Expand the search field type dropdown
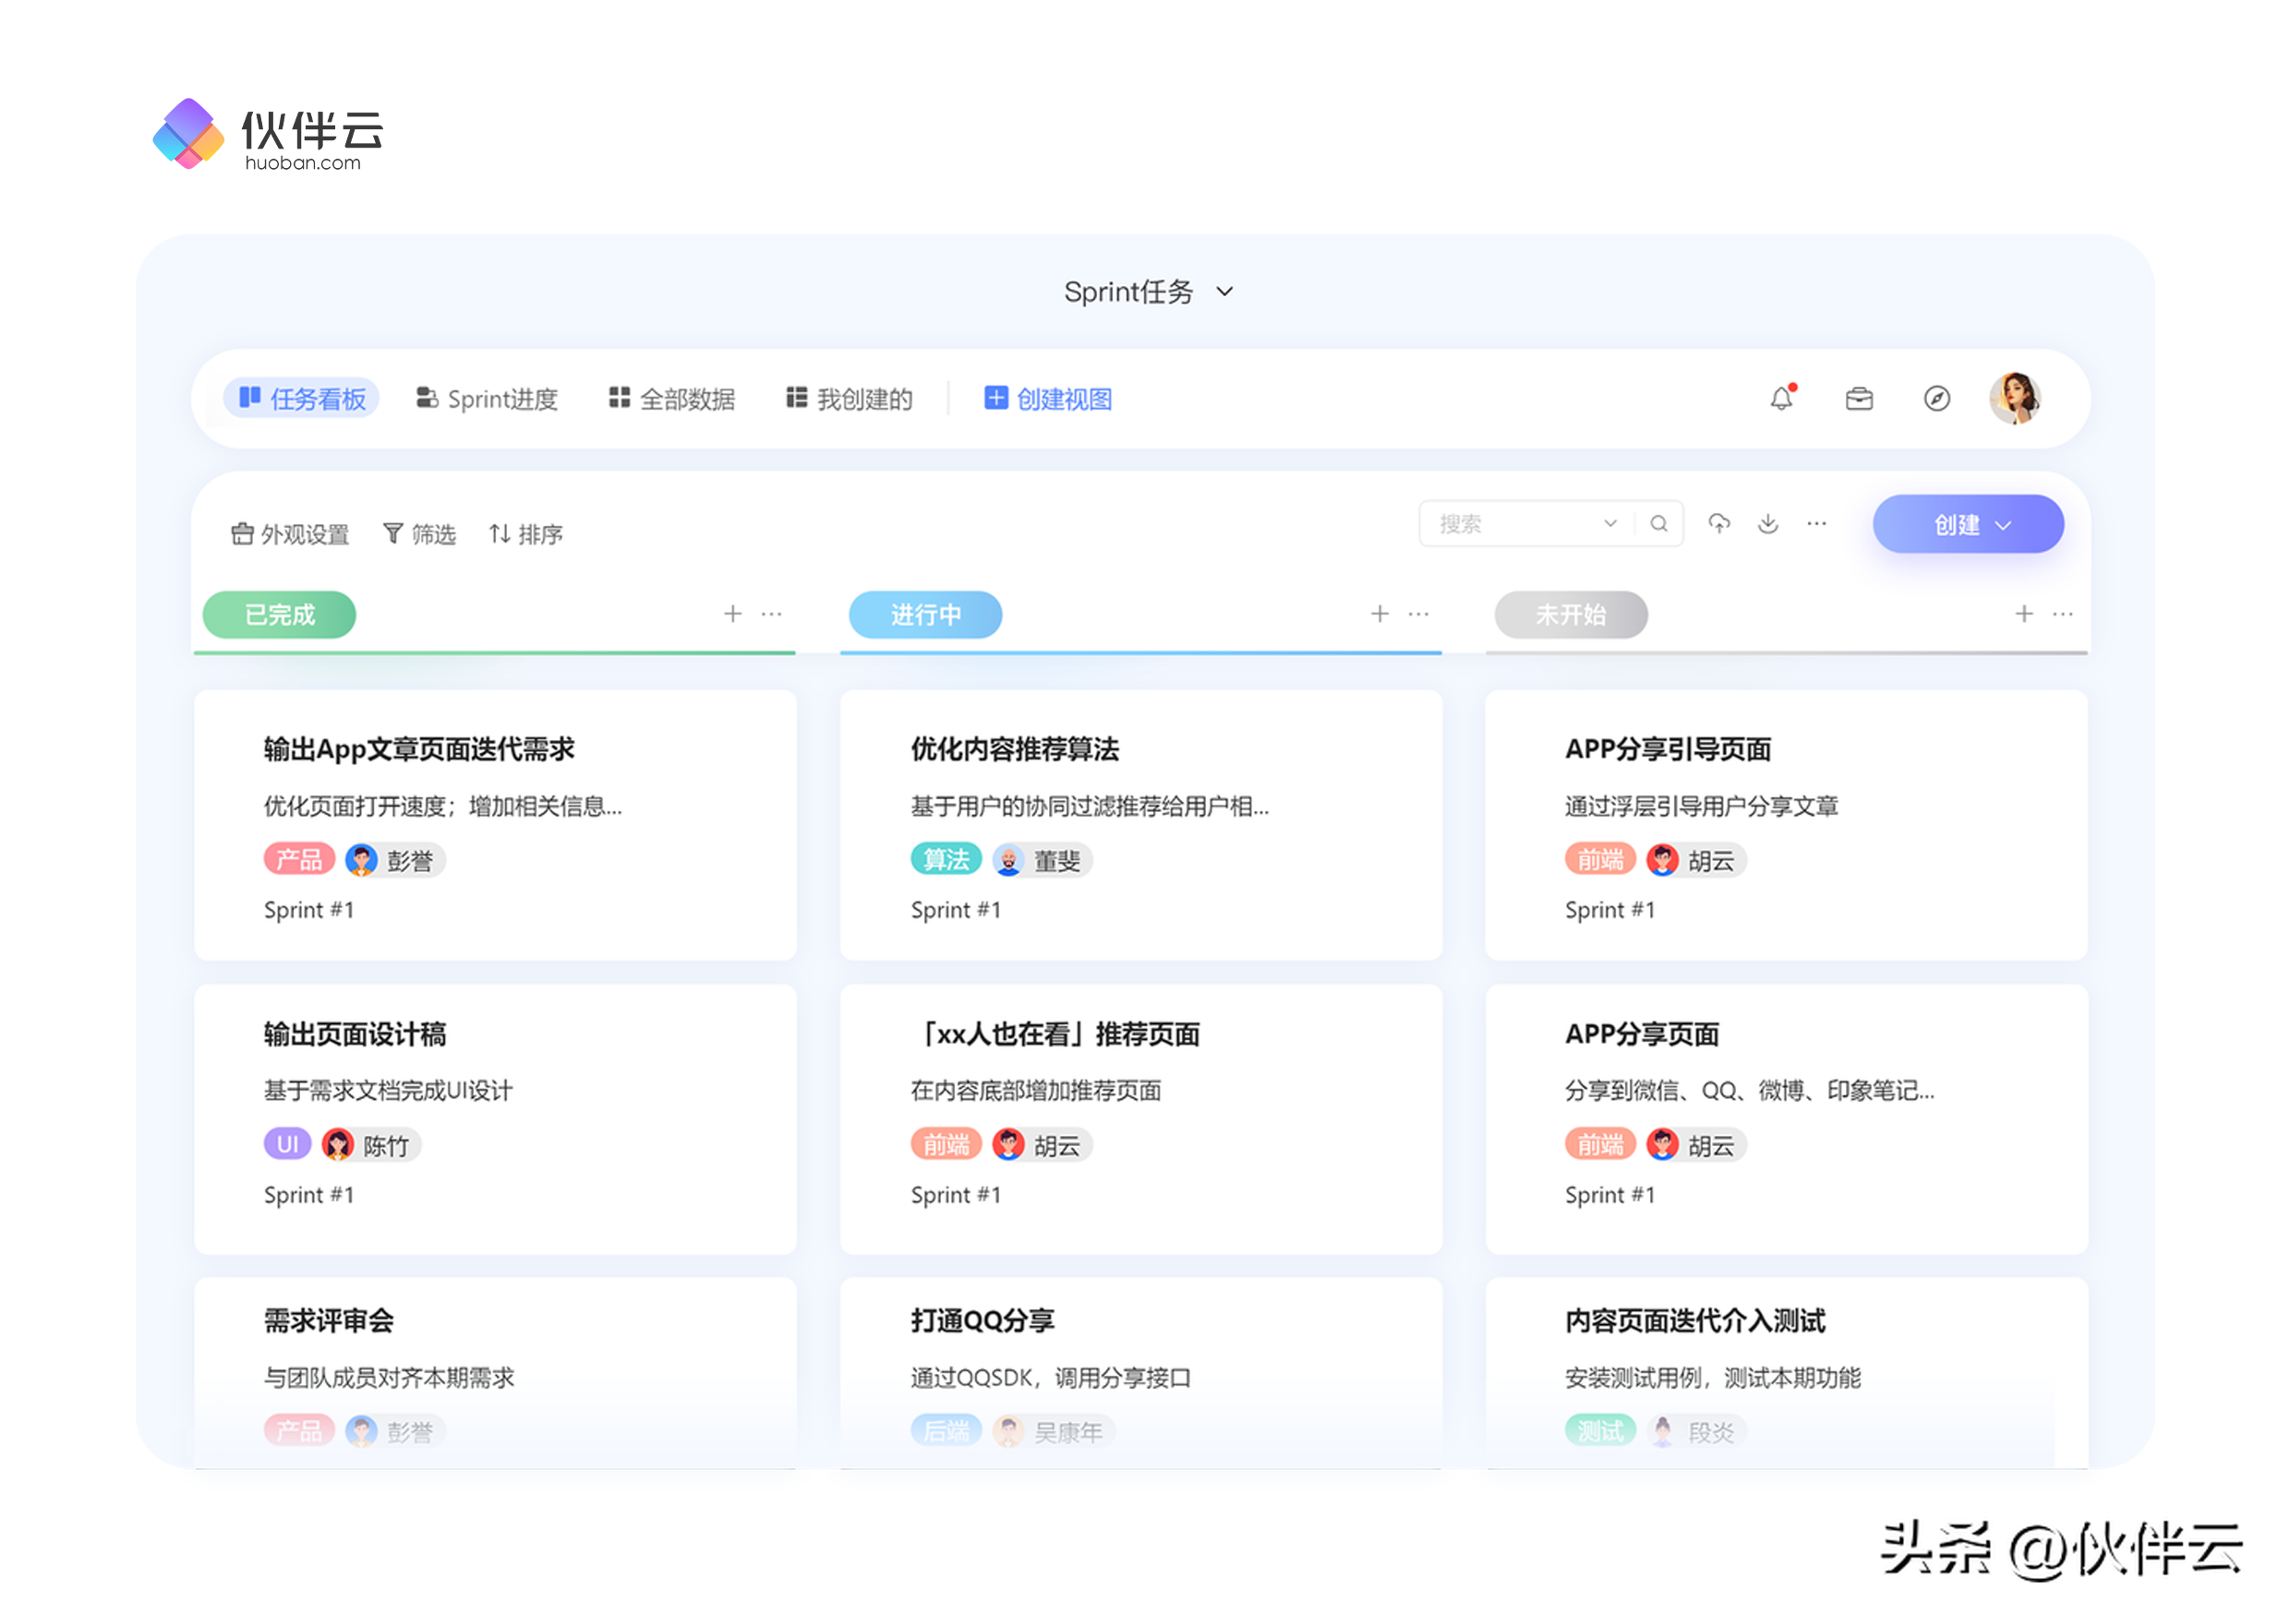Image resolution: width=2290 pixels, height=1624 pixels. point(1609,523)
